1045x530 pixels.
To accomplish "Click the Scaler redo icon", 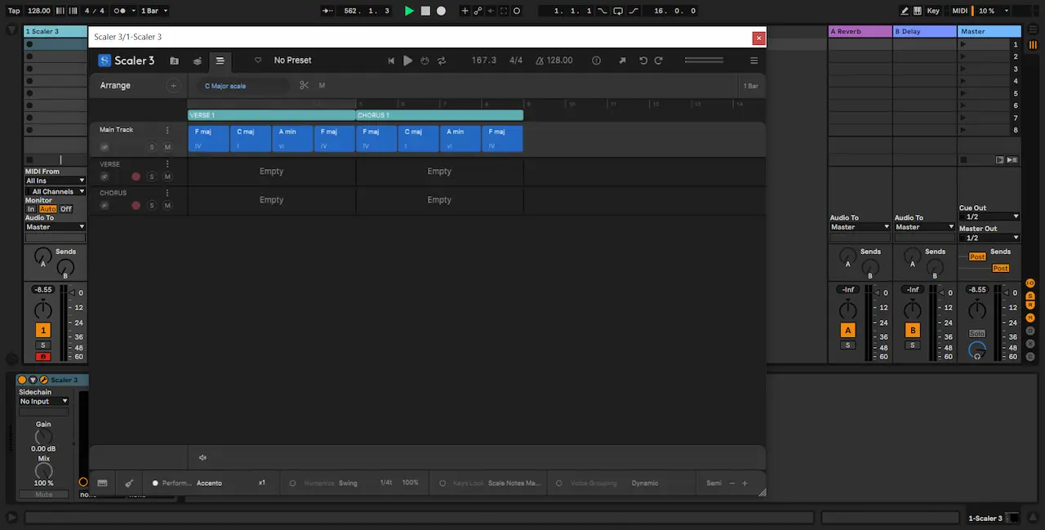I will click(x=658, y=60).
